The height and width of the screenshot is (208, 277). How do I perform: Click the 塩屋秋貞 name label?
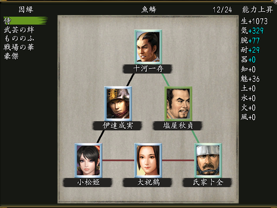177,126
